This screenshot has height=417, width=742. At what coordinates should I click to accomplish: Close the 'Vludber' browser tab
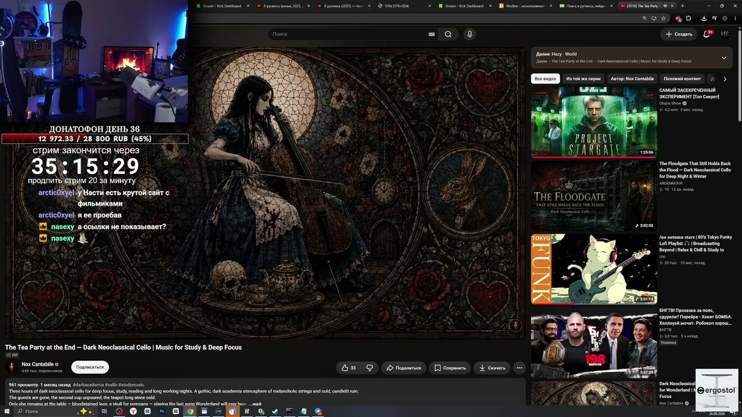[x=551, y=6]
